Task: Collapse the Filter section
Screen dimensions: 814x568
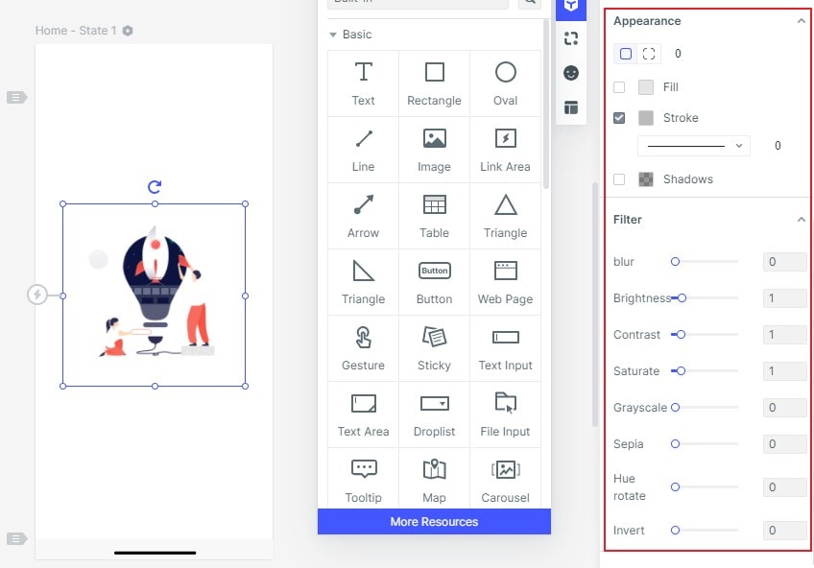Action: (x=802, y=219)
